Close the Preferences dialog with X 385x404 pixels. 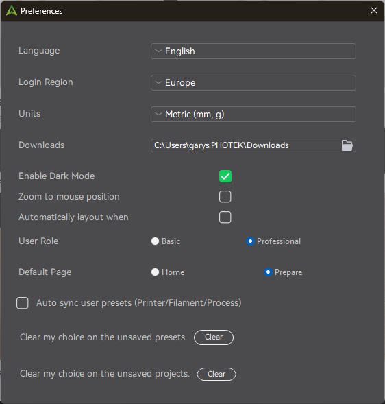point(373,10)
